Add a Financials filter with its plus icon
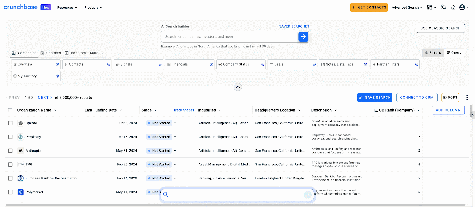Image resolution: width=475 pixels, height=207 pixels. point(211,64)
